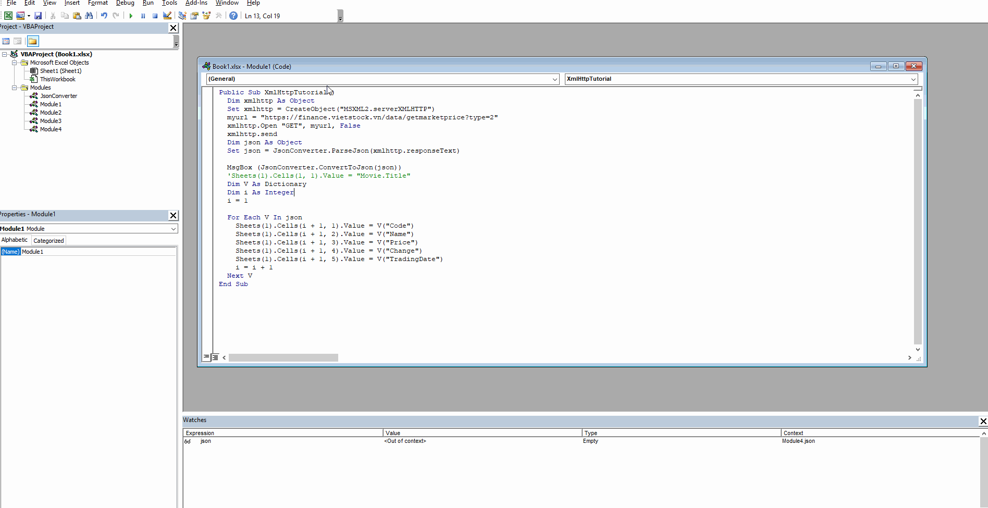Click the Type column header in Watches
Image resolution: width=988 pixels, height=508 pixels.
682,433
